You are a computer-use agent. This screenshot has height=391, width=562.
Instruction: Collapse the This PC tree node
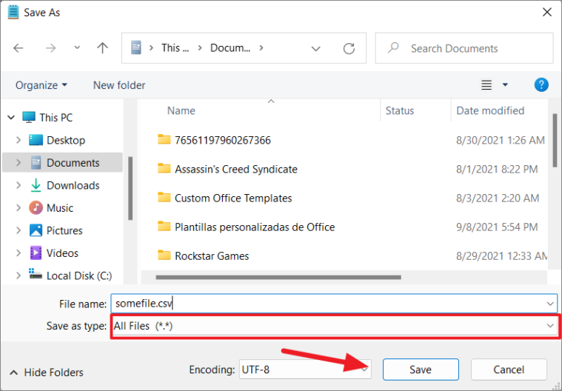click(x=10, y=117)
